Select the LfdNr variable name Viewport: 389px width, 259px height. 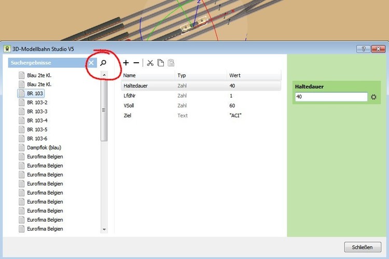(x=130, y=96)
